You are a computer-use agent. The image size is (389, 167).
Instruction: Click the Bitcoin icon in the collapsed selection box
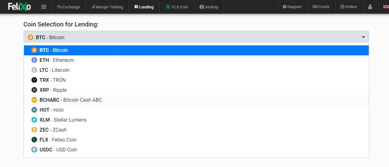coord(31,37)
